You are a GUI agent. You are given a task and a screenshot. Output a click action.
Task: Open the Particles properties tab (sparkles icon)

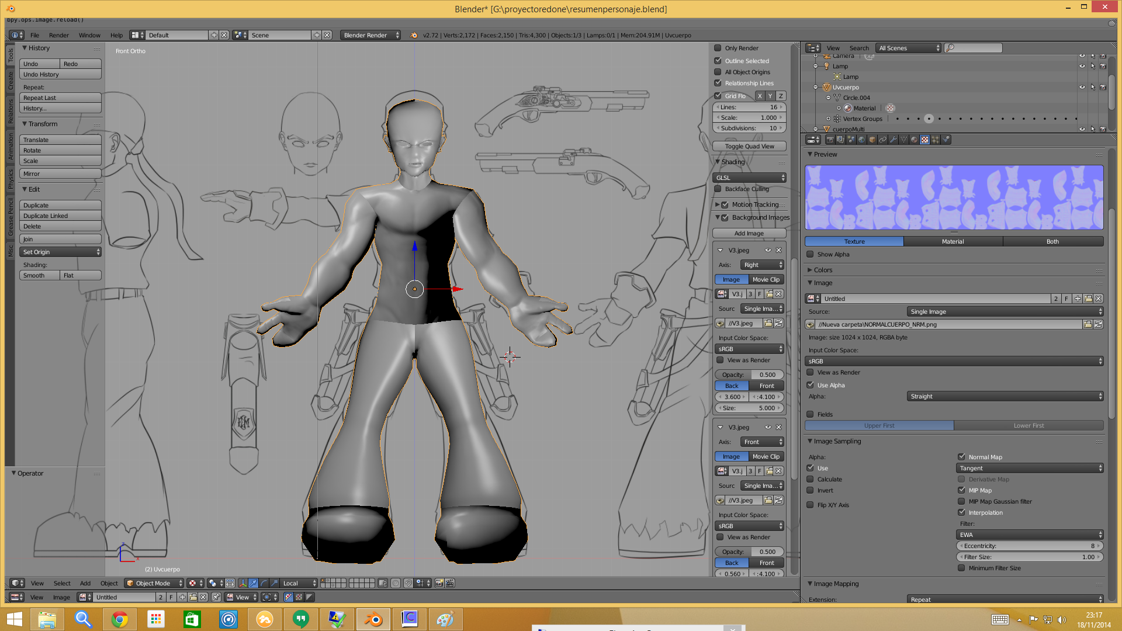935,140
